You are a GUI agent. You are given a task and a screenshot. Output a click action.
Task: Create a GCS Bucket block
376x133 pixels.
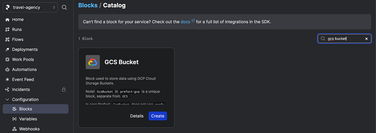(158, 116)
